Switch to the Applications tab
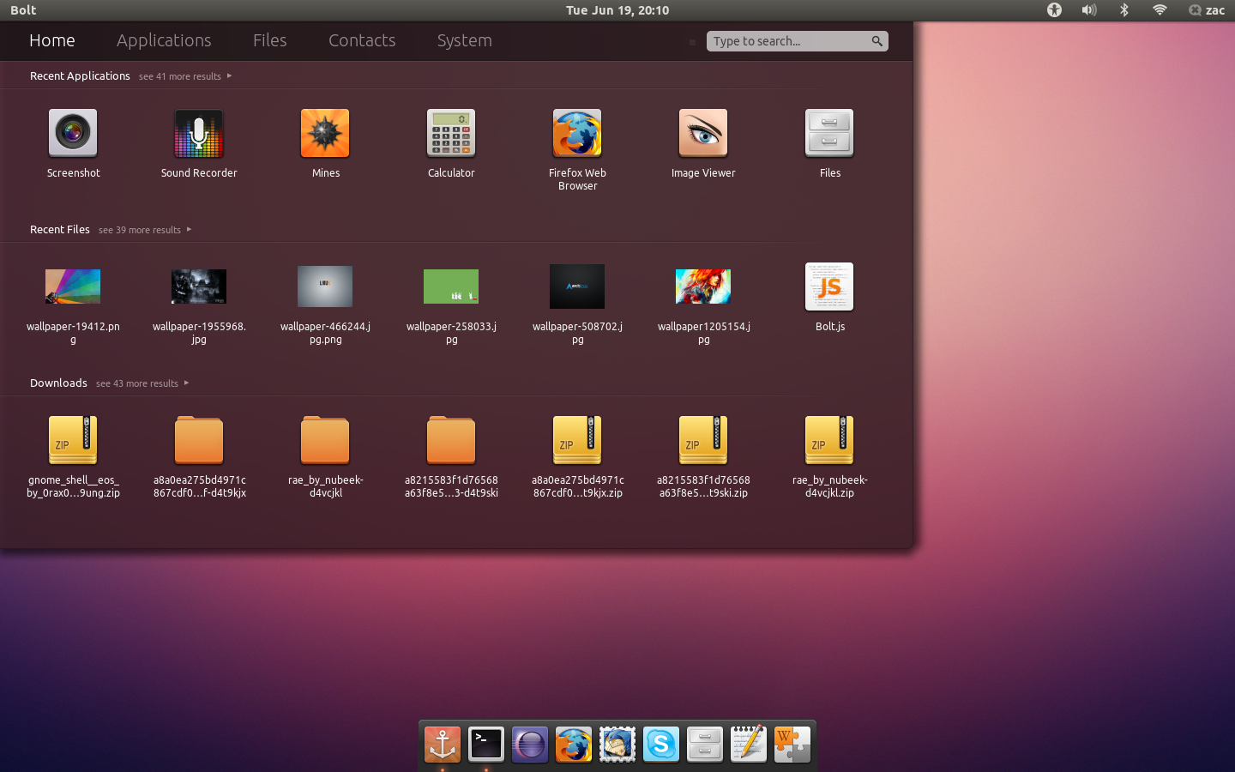Image resolution: width=1235 pixels, height=772 pixels. 163,40
